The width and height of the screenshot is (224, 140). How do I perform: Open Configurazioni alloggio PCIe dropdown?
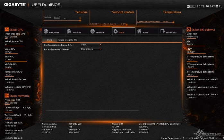(91, 45)
